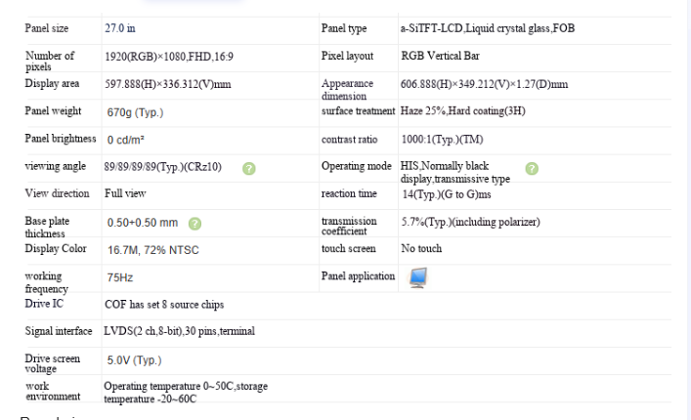Click the 1920(RGB)×1080,FHD,16:9 resolution value
691x420 pixels.
(169, 57)
